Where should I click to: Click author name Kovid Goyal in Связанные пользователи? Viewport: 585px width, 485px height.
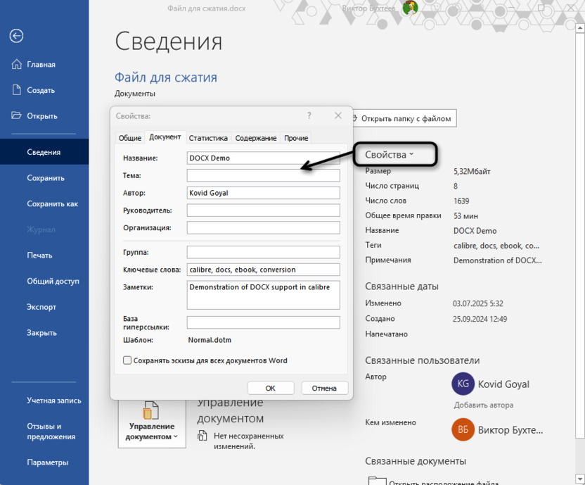pyautogui.click(x=503, y=384)
